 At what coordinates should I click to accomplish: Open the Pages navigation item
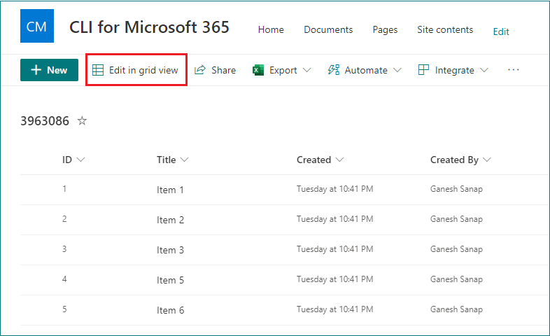pos(385,30)
